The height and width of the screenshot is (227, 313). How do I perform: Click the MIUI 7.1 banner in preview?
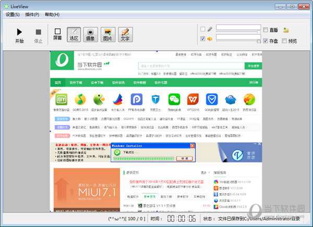point(87,190)
